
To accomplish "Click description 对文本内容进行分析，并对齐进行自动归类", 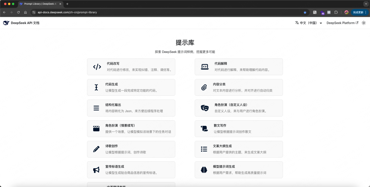I will tap(243, 91).
